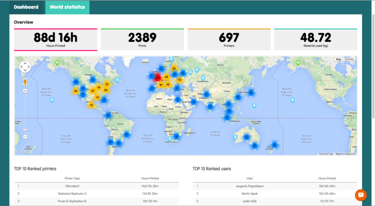Click the orange 10 cluster over Mexico
The height and width of the screenshot is (206, 375).
click(x=91, y=105)
